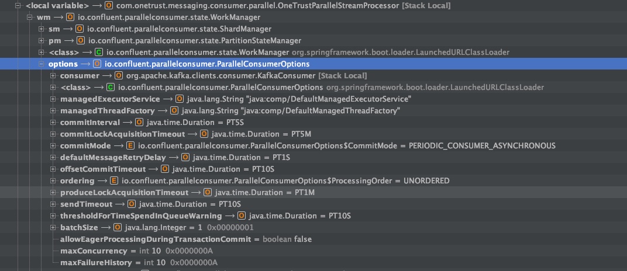Click object icon on highlighted options row
This screenshot has height=271, width=627.
(97, 64)
